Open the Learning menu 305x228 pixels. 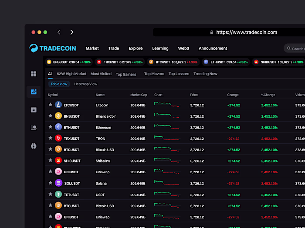[x=160, y=49]
